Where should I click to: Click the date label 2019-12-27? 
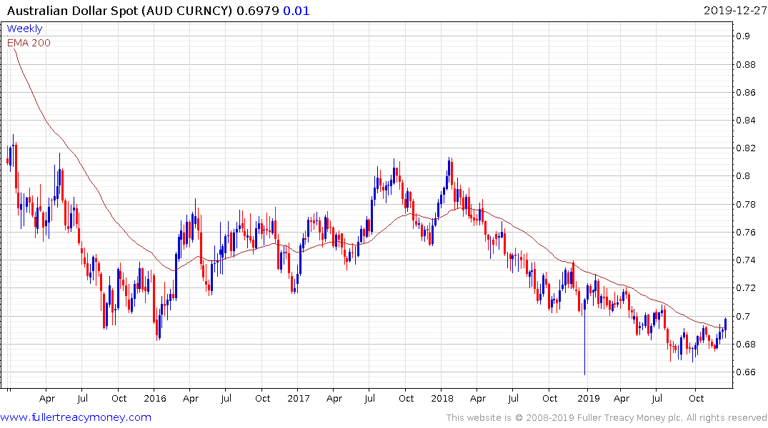[x=734, y=10]
